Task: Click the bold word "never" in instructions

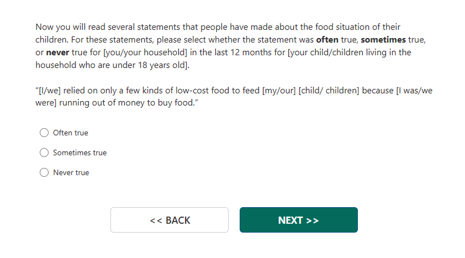Action: click(x=57, y=53)
